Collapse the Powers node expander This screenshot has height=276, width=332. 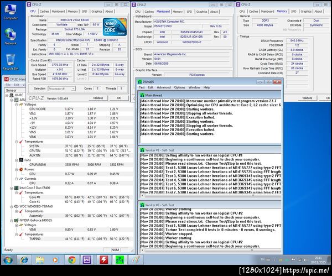point(16,169)
